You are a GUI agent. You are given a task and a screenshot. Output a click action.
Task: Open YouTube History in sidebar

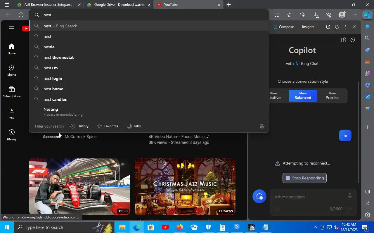click(x=12, y=135)
